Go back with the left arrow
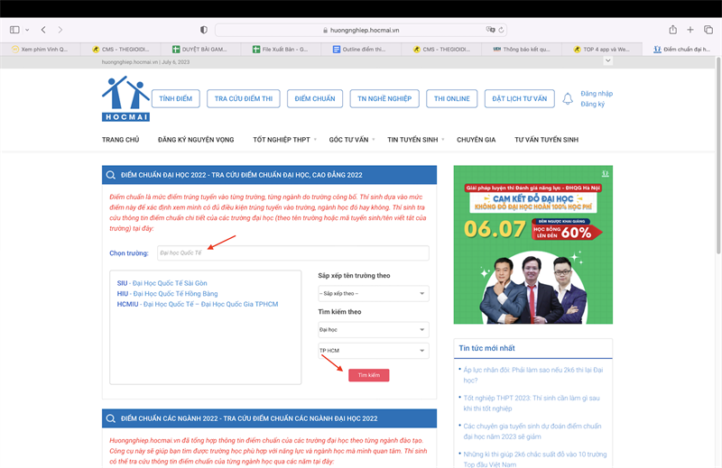 click(x=43, y=30)
